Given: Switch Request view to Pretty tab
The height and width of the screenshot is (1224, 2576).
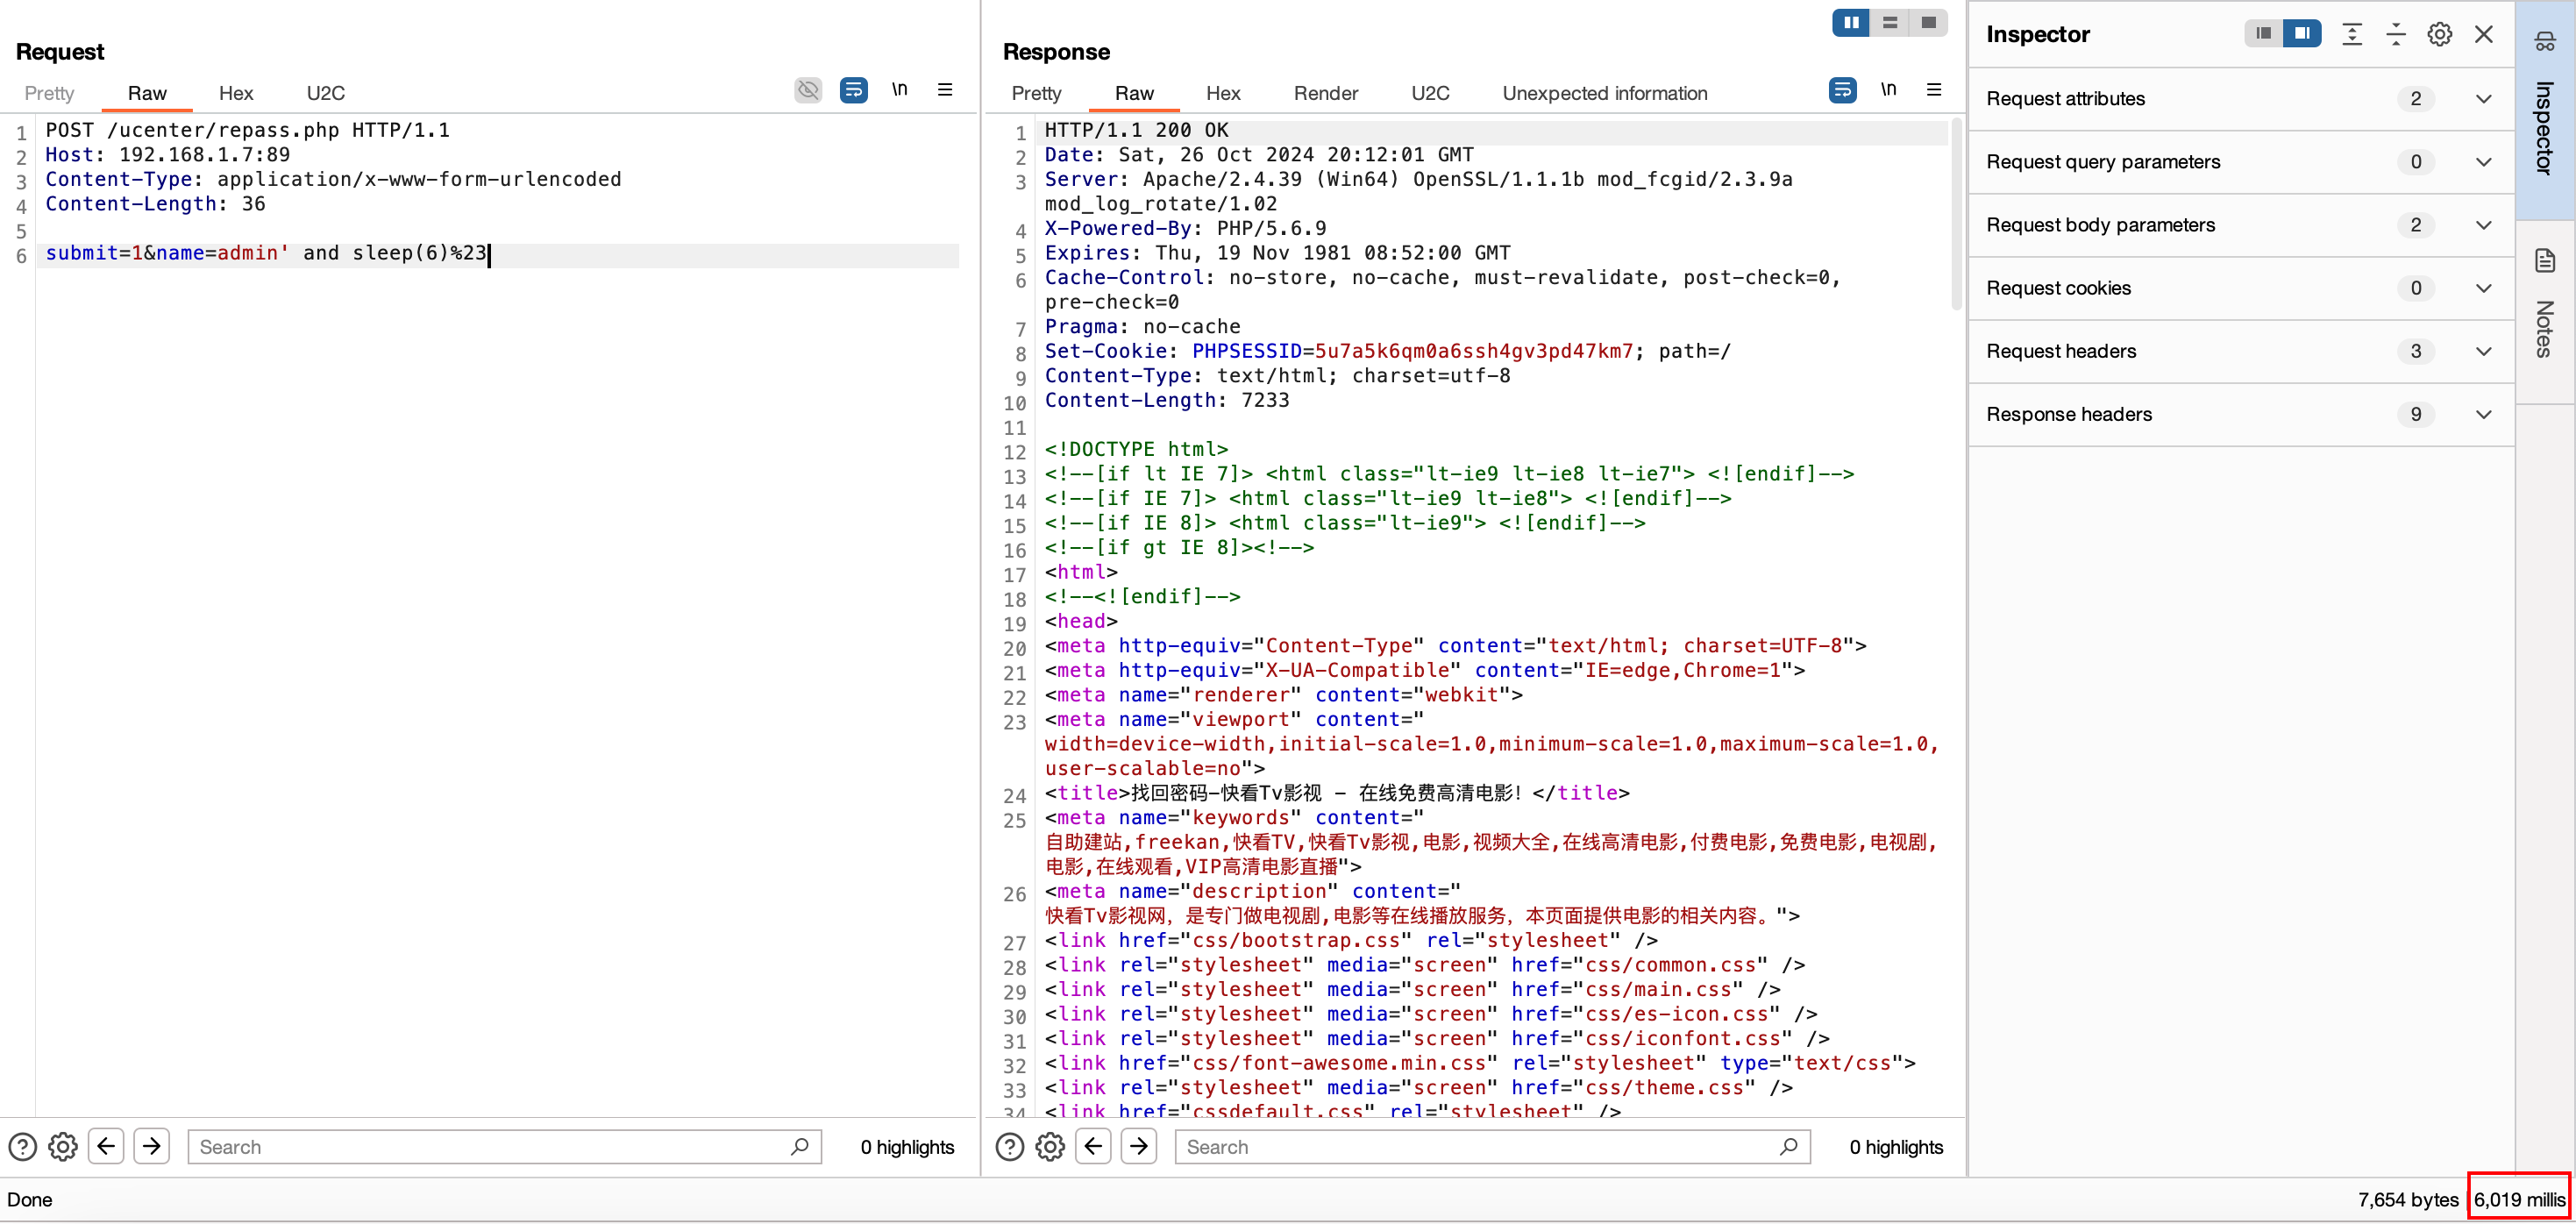Looking at the screenshot, I should click(49, 93).
